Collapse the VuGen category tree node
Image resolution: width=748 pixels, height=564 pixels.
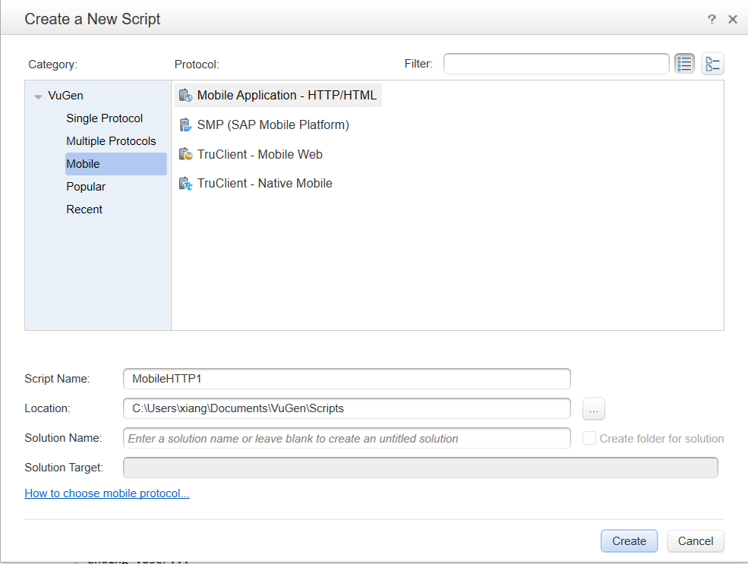coord(38,96)
